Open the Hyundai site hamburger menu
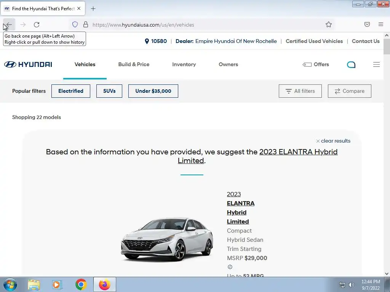Viewport: 390px width, 292px height. point(376,65)
